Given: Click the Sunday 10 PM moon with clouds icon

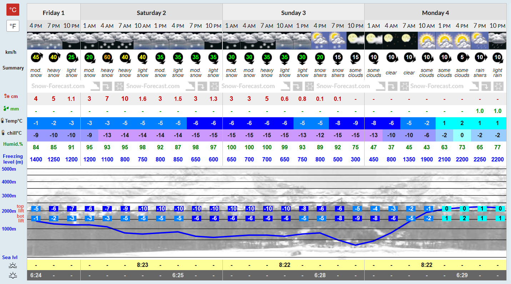Looking at the screenshot, I should [x=355, y=41].
